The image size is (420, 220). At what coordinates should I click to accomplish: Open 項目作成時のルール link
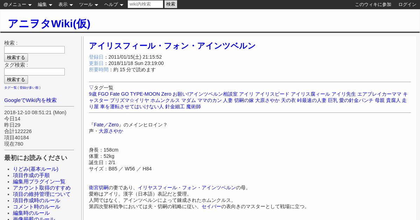click(36, 200)
